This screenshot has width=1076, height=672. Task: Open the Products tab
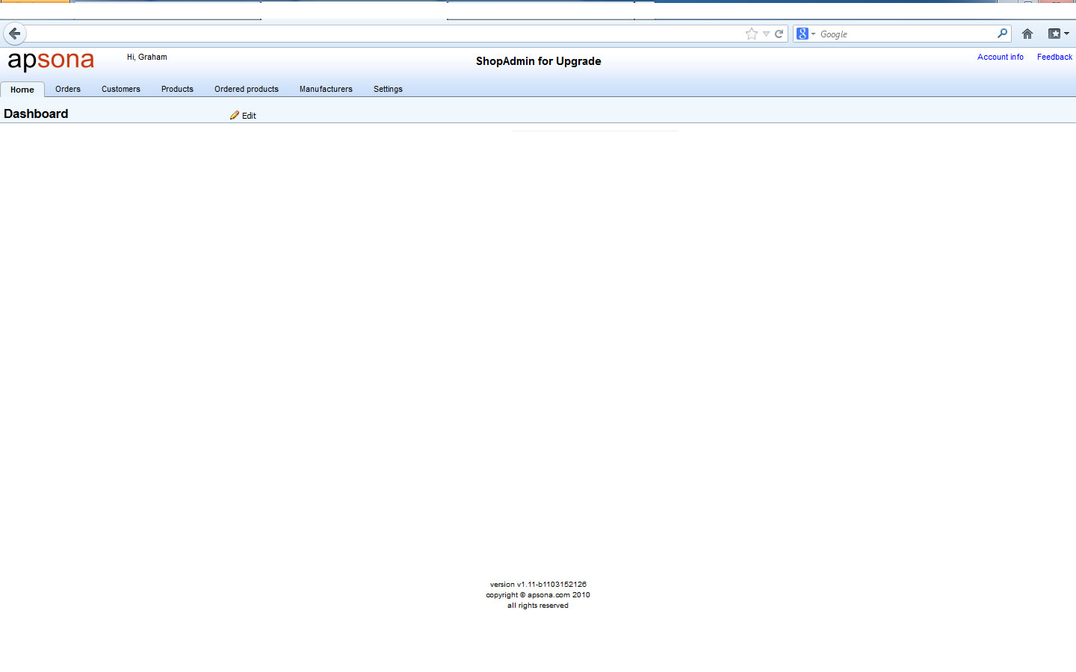pyautogui.click(x=177, y=89)
